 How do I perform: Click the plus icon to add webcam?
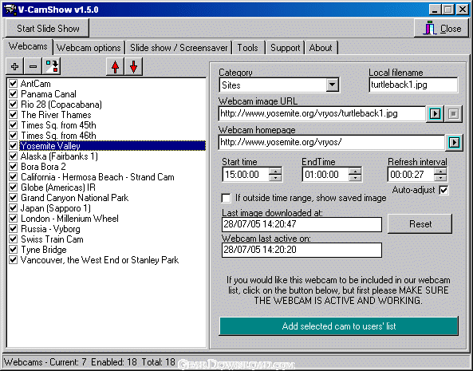click(x=15, y=67)
